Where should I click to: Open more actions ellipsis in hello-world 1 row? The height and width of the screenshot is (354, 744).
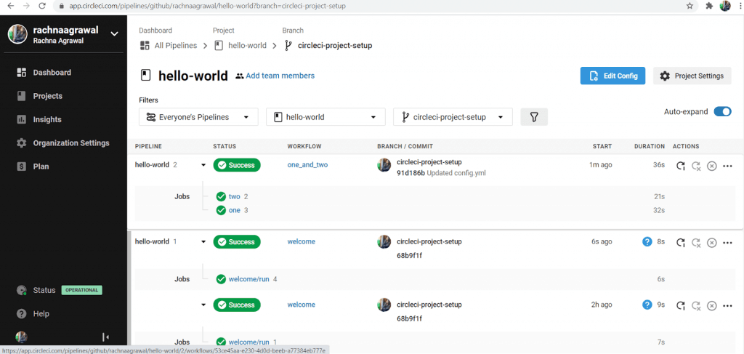(x=727, y=243)
